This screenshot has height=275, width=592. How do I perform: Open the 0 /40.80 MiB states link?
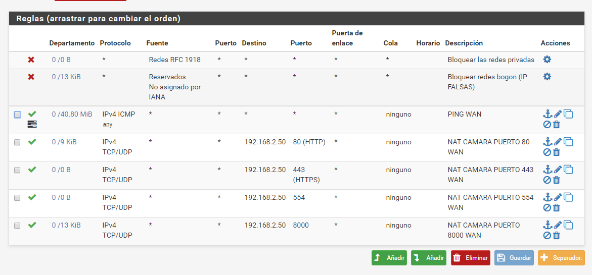(72, 114)
